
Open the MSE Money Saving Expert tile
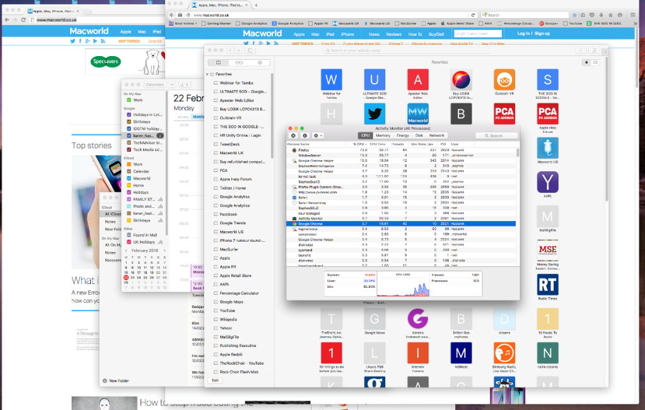547,250
